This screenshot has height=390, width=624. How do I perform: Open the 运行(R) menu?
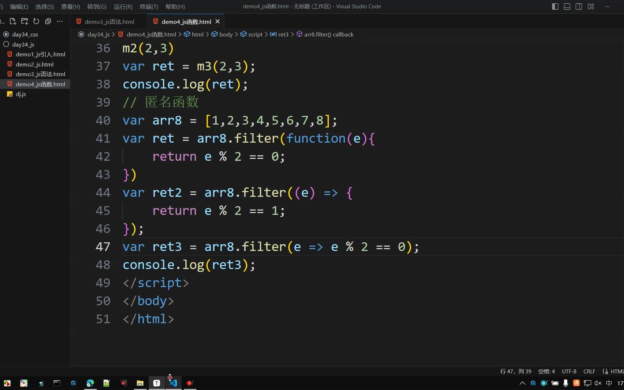pyautogui.click(x=123, y=6)
